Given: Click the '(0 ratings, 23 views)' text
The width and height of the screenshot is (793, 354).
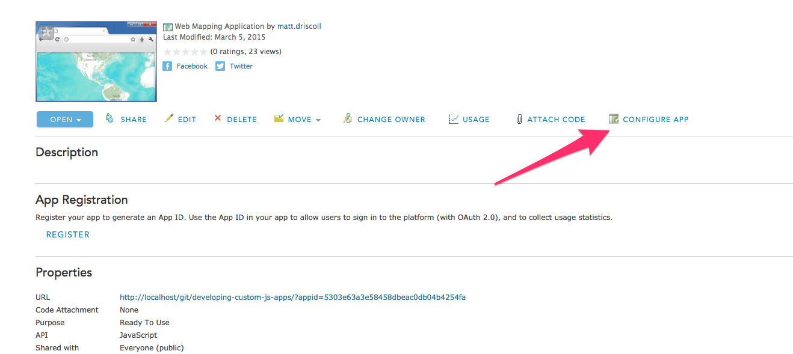Looking at the screenshot, I should point(245,52).
